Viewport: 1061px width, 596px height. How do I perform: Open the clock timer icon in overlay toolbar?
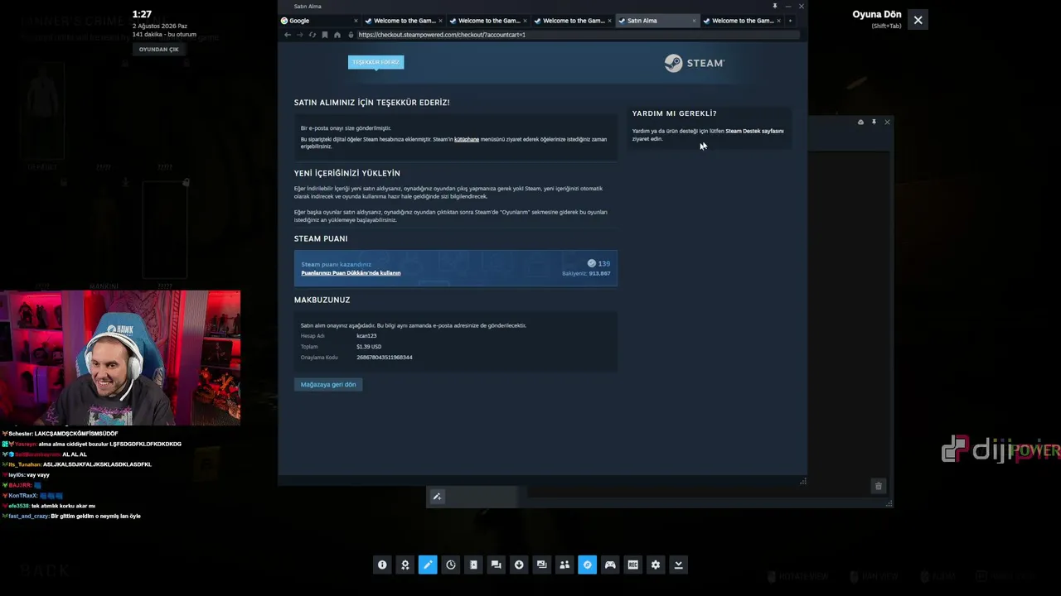click(x=451, y=565)
